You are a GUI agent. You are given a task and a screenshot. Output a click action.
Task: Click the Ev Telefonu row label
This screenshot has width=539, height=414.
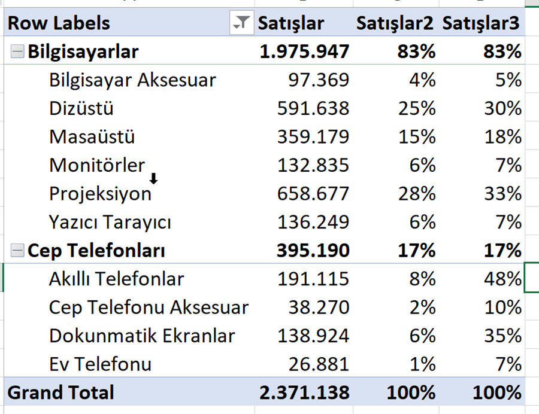(x=100, y=364)
